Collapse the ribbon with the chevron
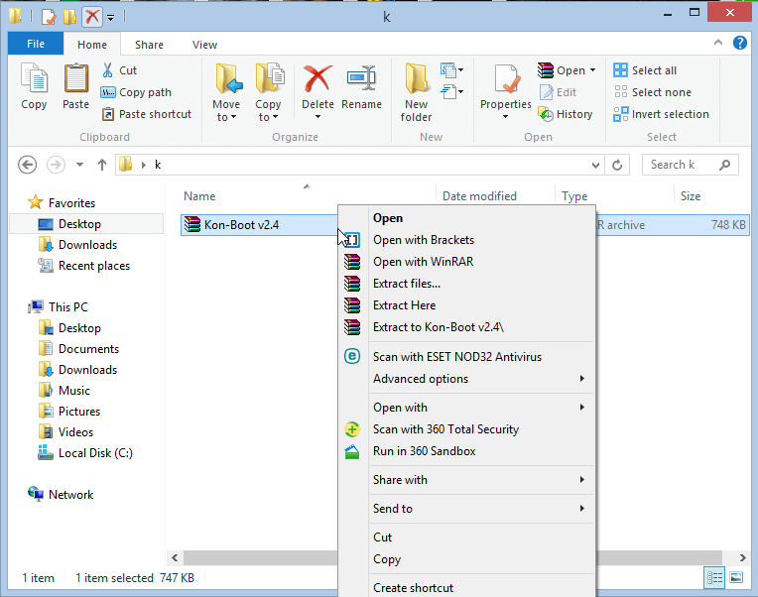The height and width of the screenshot is (597, 758). click(x=718, y=43)
